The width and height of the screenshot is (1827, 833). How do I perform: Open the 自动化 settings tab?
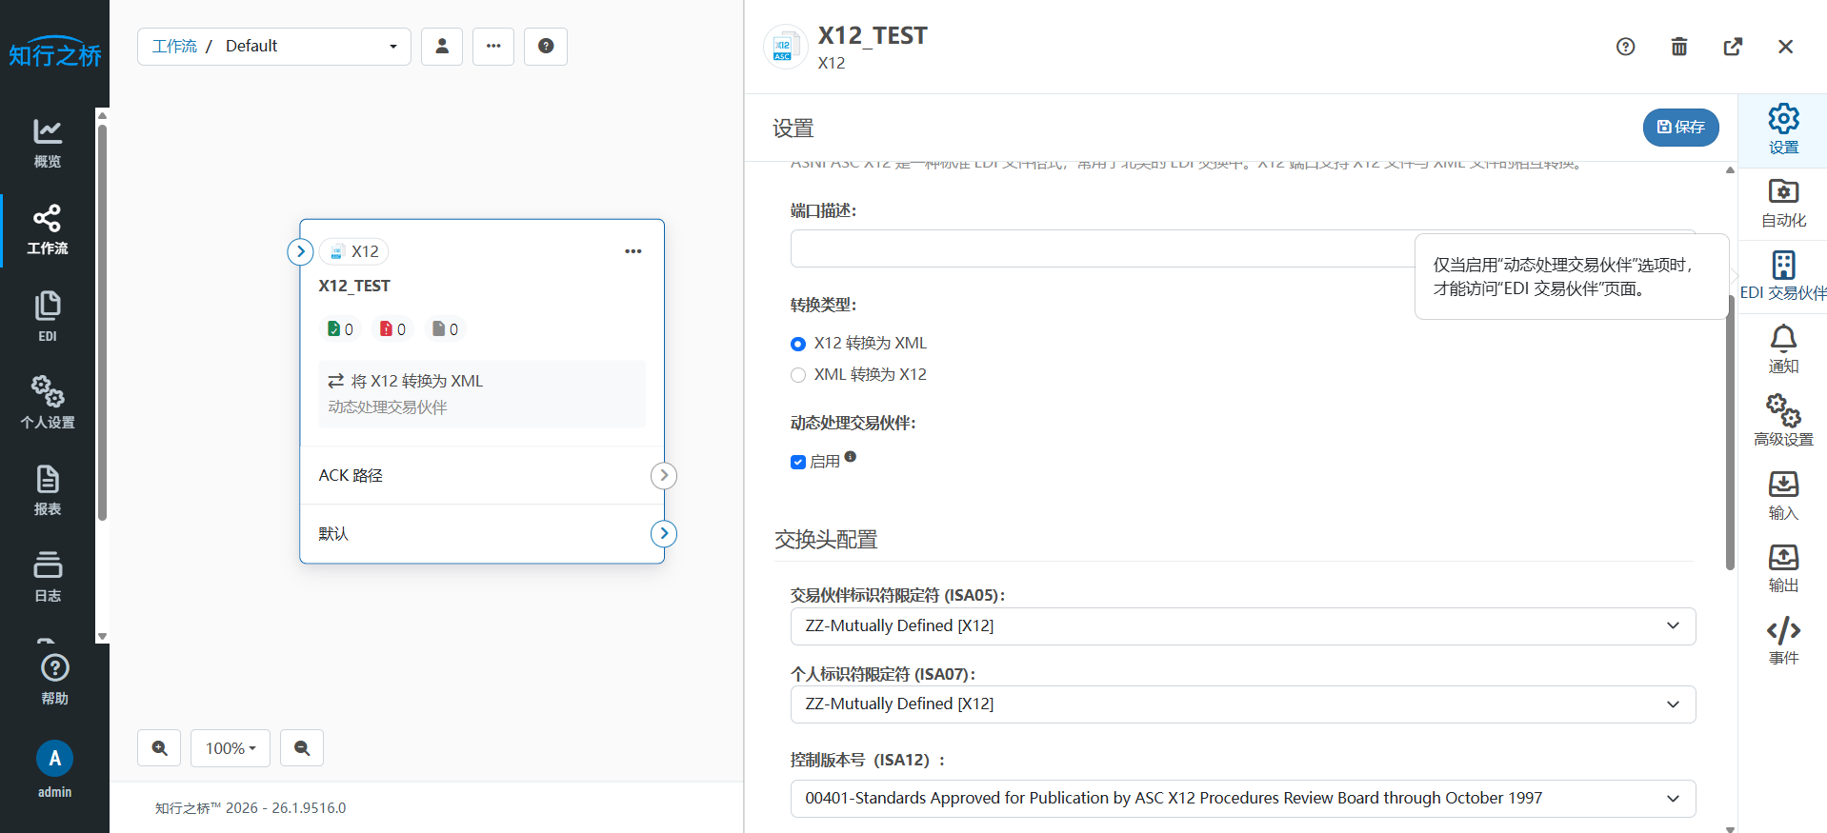click(x=1782, y=204)
